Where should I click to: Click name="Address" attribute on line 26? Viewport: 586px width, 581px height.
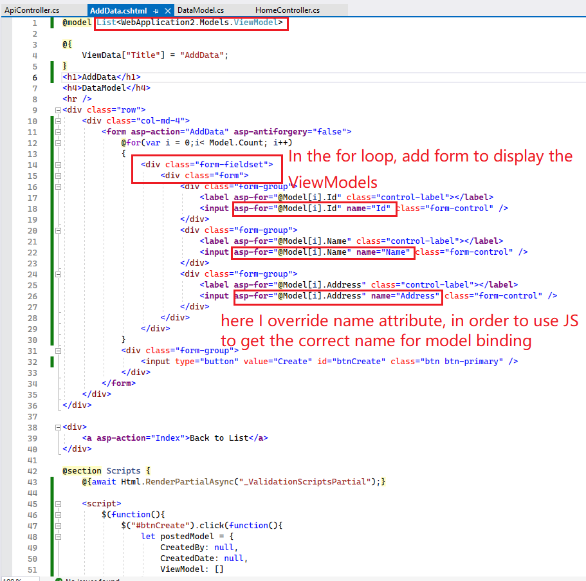(405, 296)
